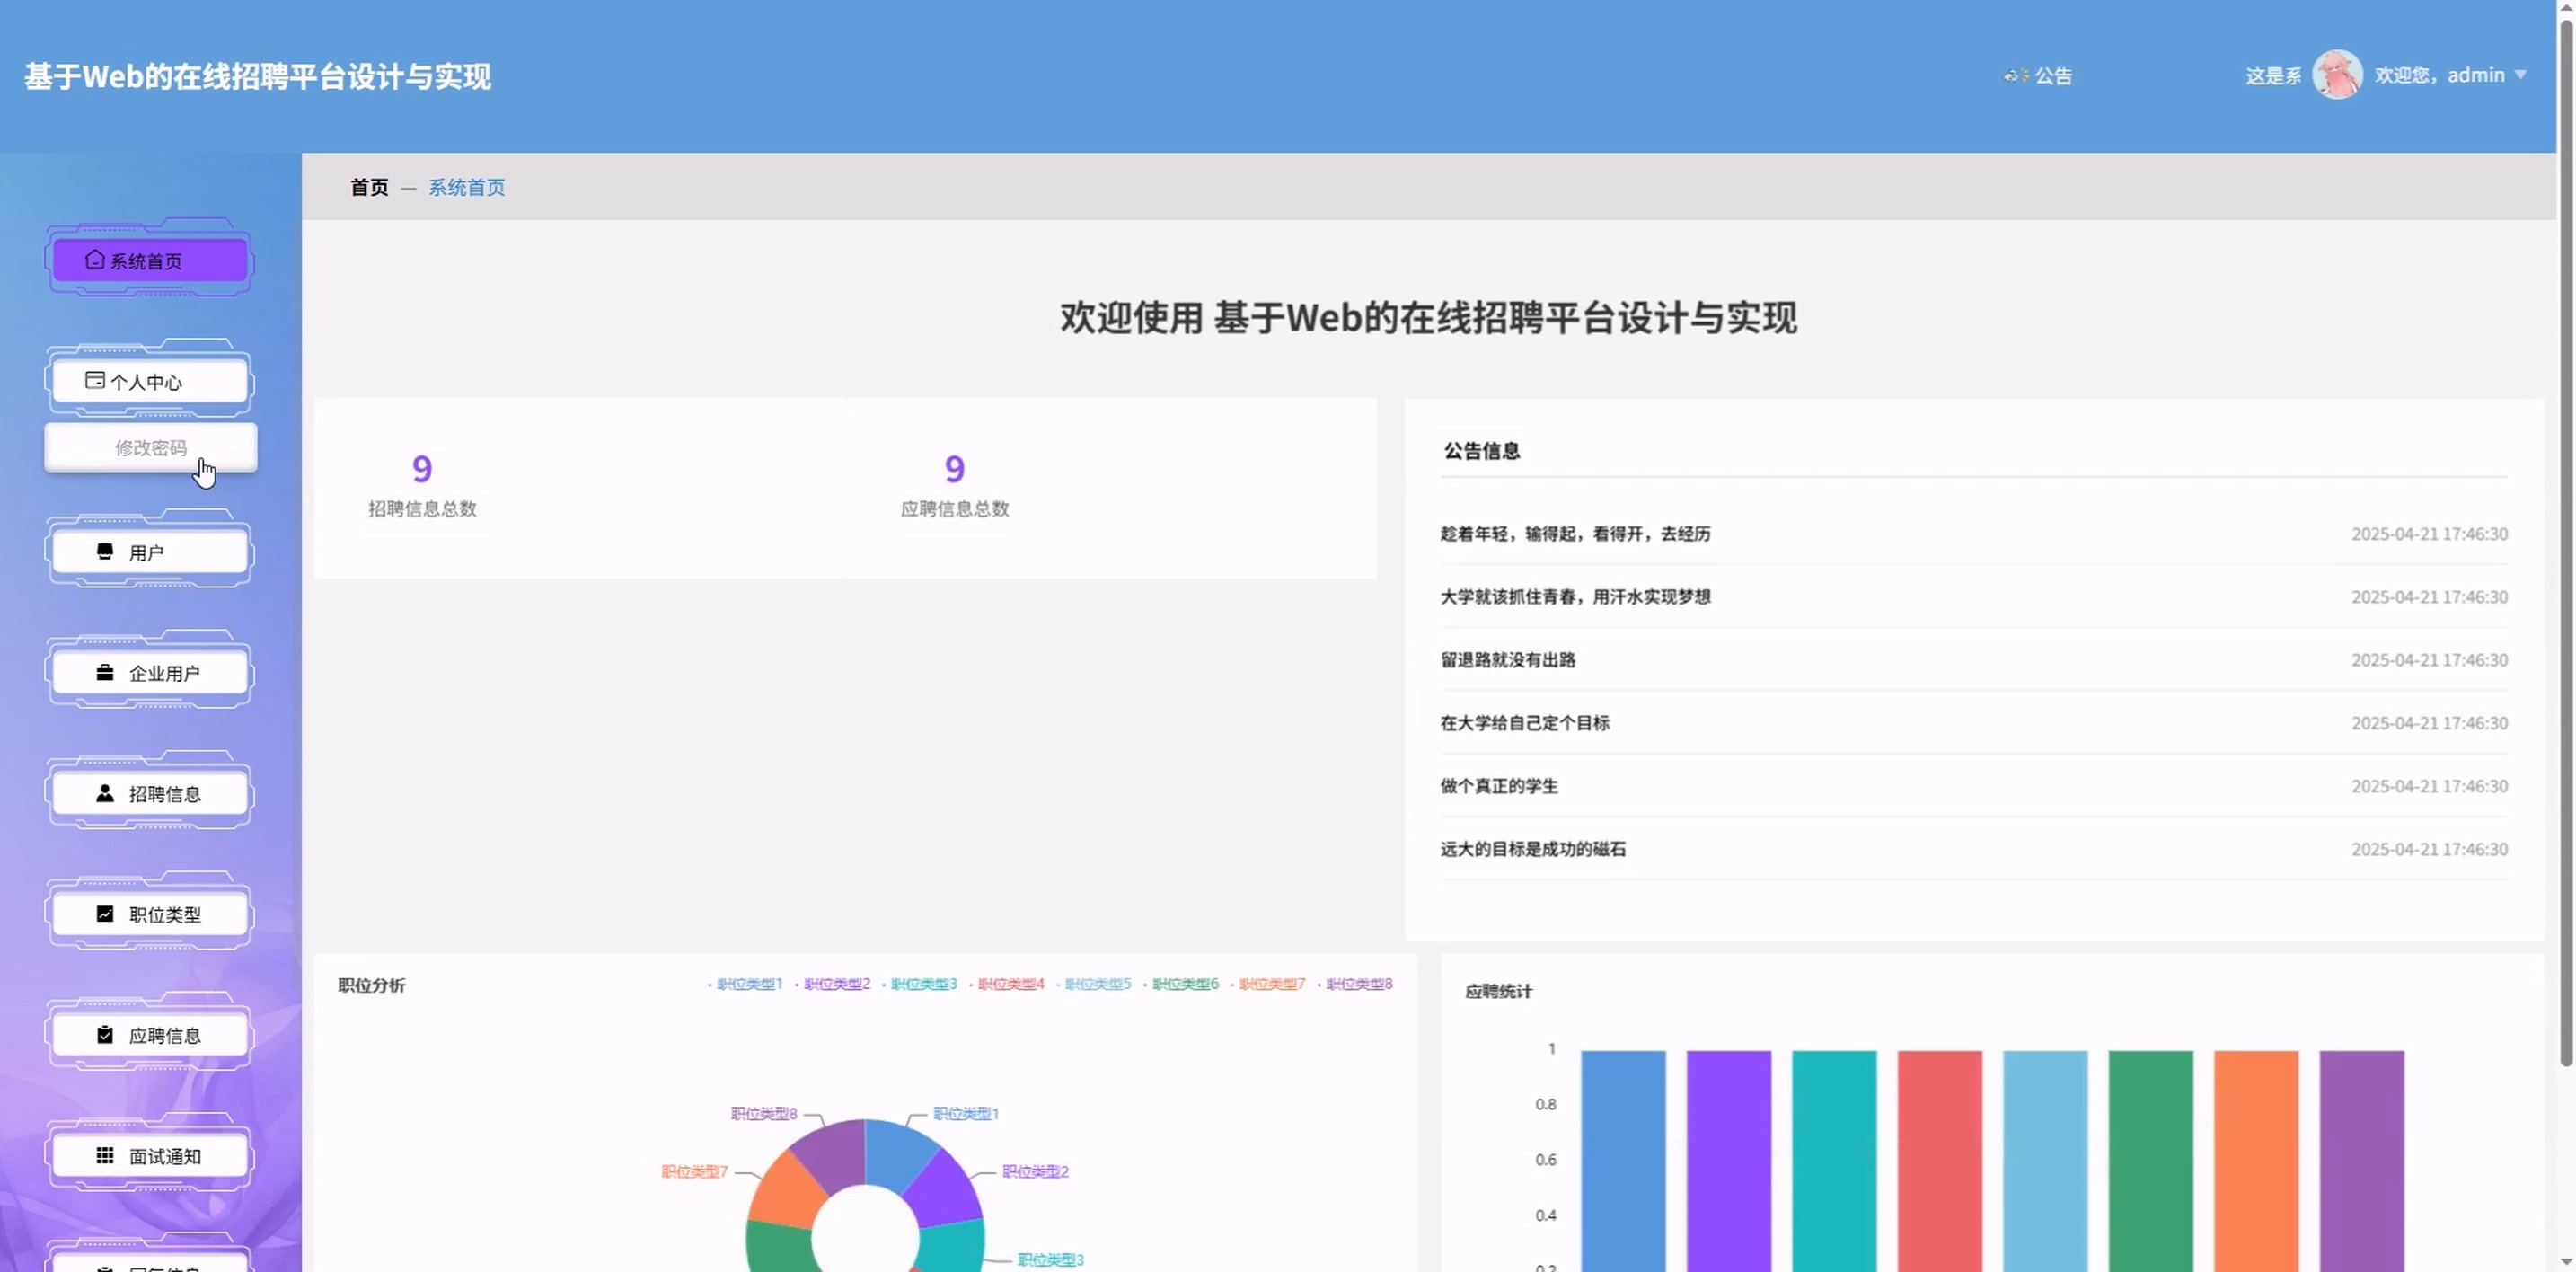Click the announcement icon next to 公告
The image size is (2576, 1272).
point(2015,76)
